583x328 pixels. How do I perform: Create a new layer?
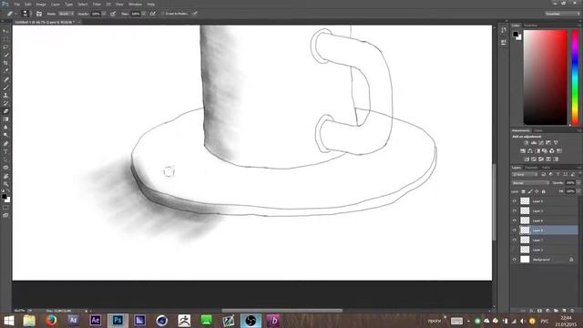pos(564,311)
